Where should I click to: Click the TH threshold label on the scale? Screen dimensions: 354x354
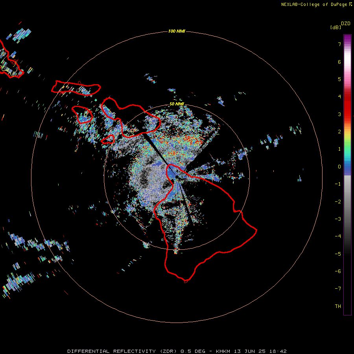(338, 306)
